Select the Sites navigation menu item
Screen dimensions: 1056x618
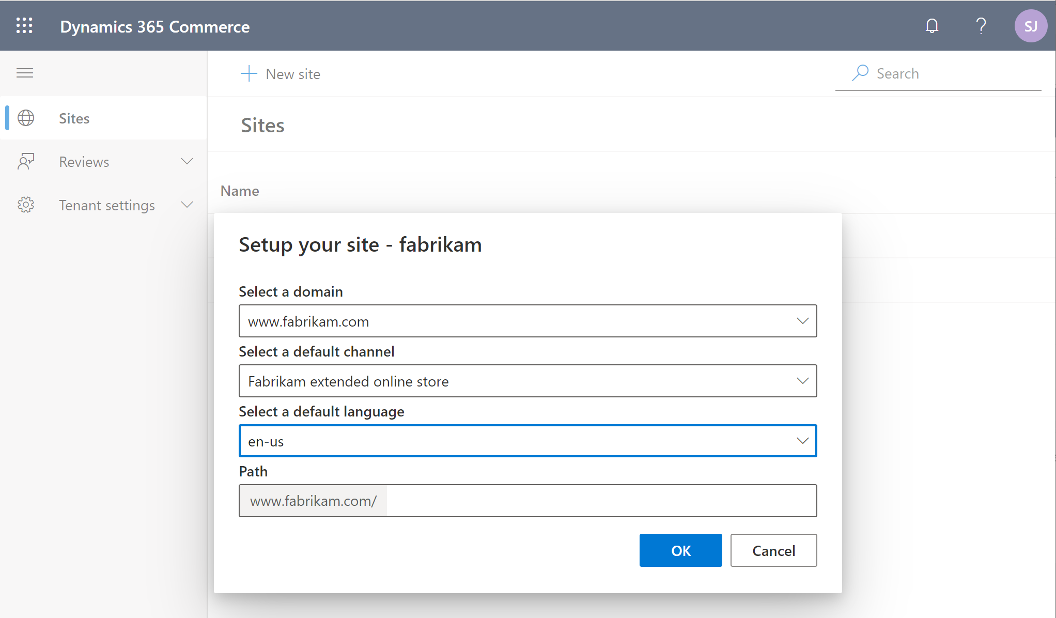pos(73,118)
